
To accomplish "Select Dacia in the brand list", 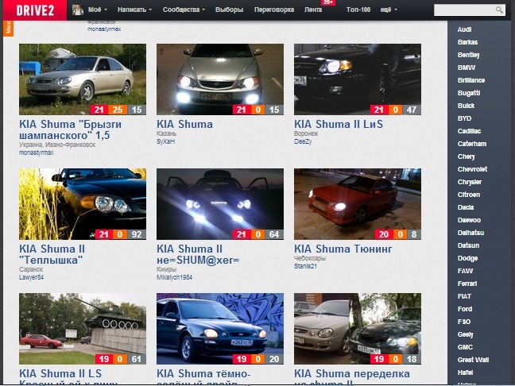I will pos(466,207).
